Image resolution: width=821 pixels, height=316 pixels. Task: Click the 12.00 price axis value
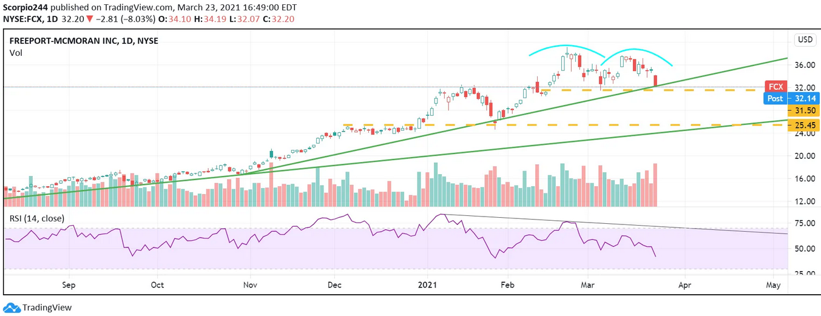pos(805,201)
